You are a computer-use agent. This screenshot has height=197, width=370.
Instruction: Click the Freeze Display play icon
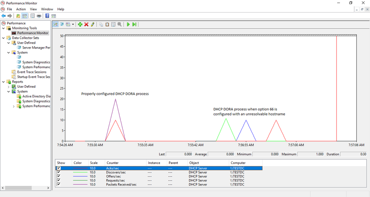click(128, 24)
